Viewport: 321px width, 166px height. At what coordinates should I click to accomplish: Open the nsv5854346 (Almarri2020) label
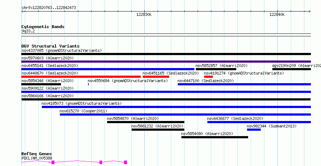click(x=48, y=81)
